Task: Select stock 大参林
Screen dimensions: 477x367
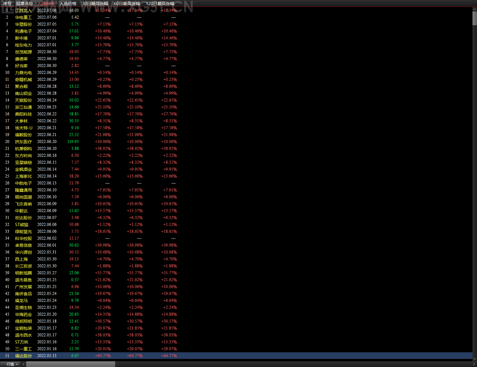Action: pos(21,121)
